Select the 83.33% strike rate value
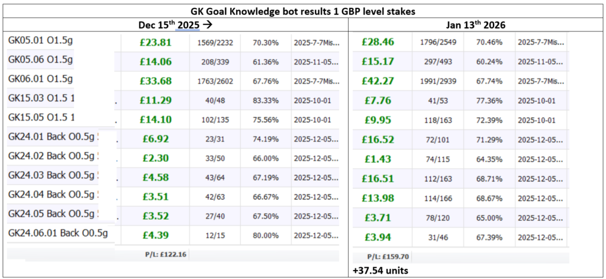This screenshot has width=606, height=279. [266, 100]
